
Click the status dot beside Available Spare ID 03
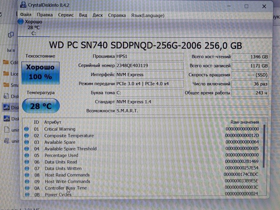tap(27, 142)
